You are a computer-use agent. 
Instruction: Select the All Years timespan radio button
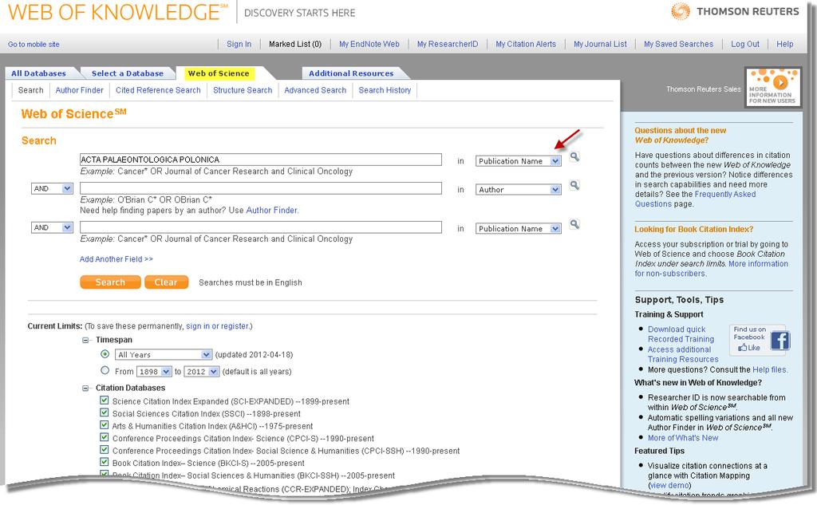click(x=105, y=354)
